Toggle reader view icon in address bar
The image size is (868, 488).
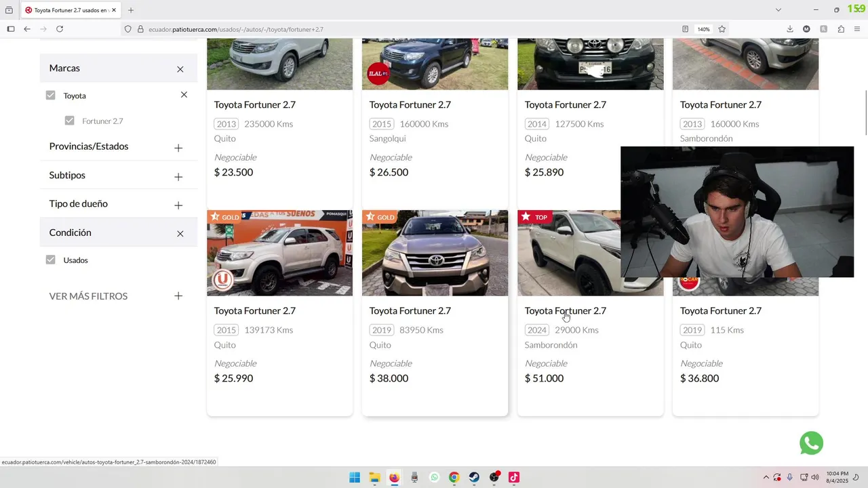tap(685, 29)
